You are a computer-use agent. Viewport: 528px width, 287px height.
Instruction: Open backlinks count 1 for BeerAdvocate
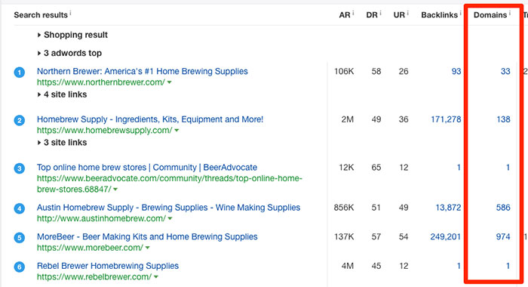click(459, 168)
